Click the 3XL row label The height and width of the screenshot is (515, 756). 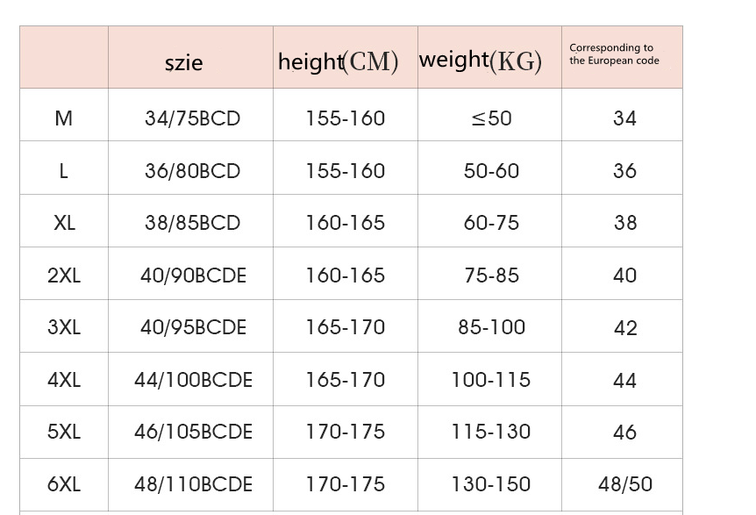(64, 327)
